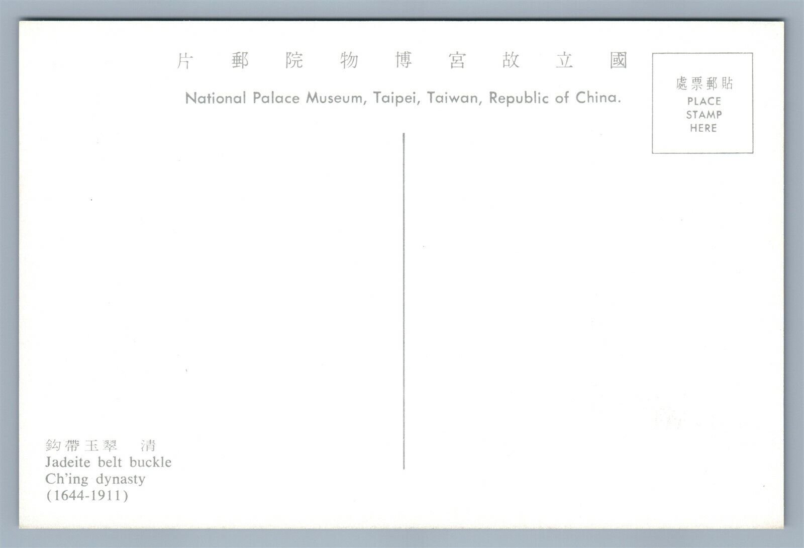Click the Chinese character 物 in header
Viewport: 804px width, 548px height.
(x=349, y=61)
